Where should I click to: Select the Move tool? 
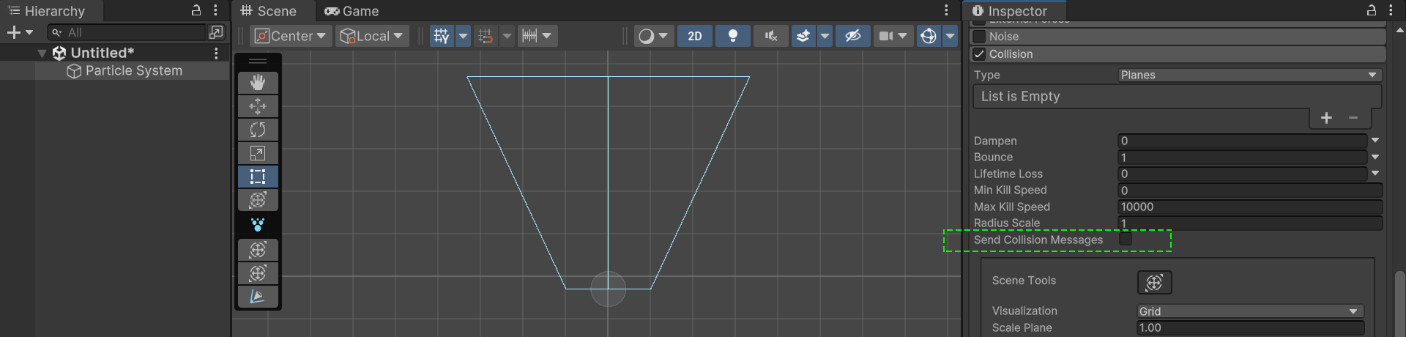pyautogui.click(x=258, y=106)
